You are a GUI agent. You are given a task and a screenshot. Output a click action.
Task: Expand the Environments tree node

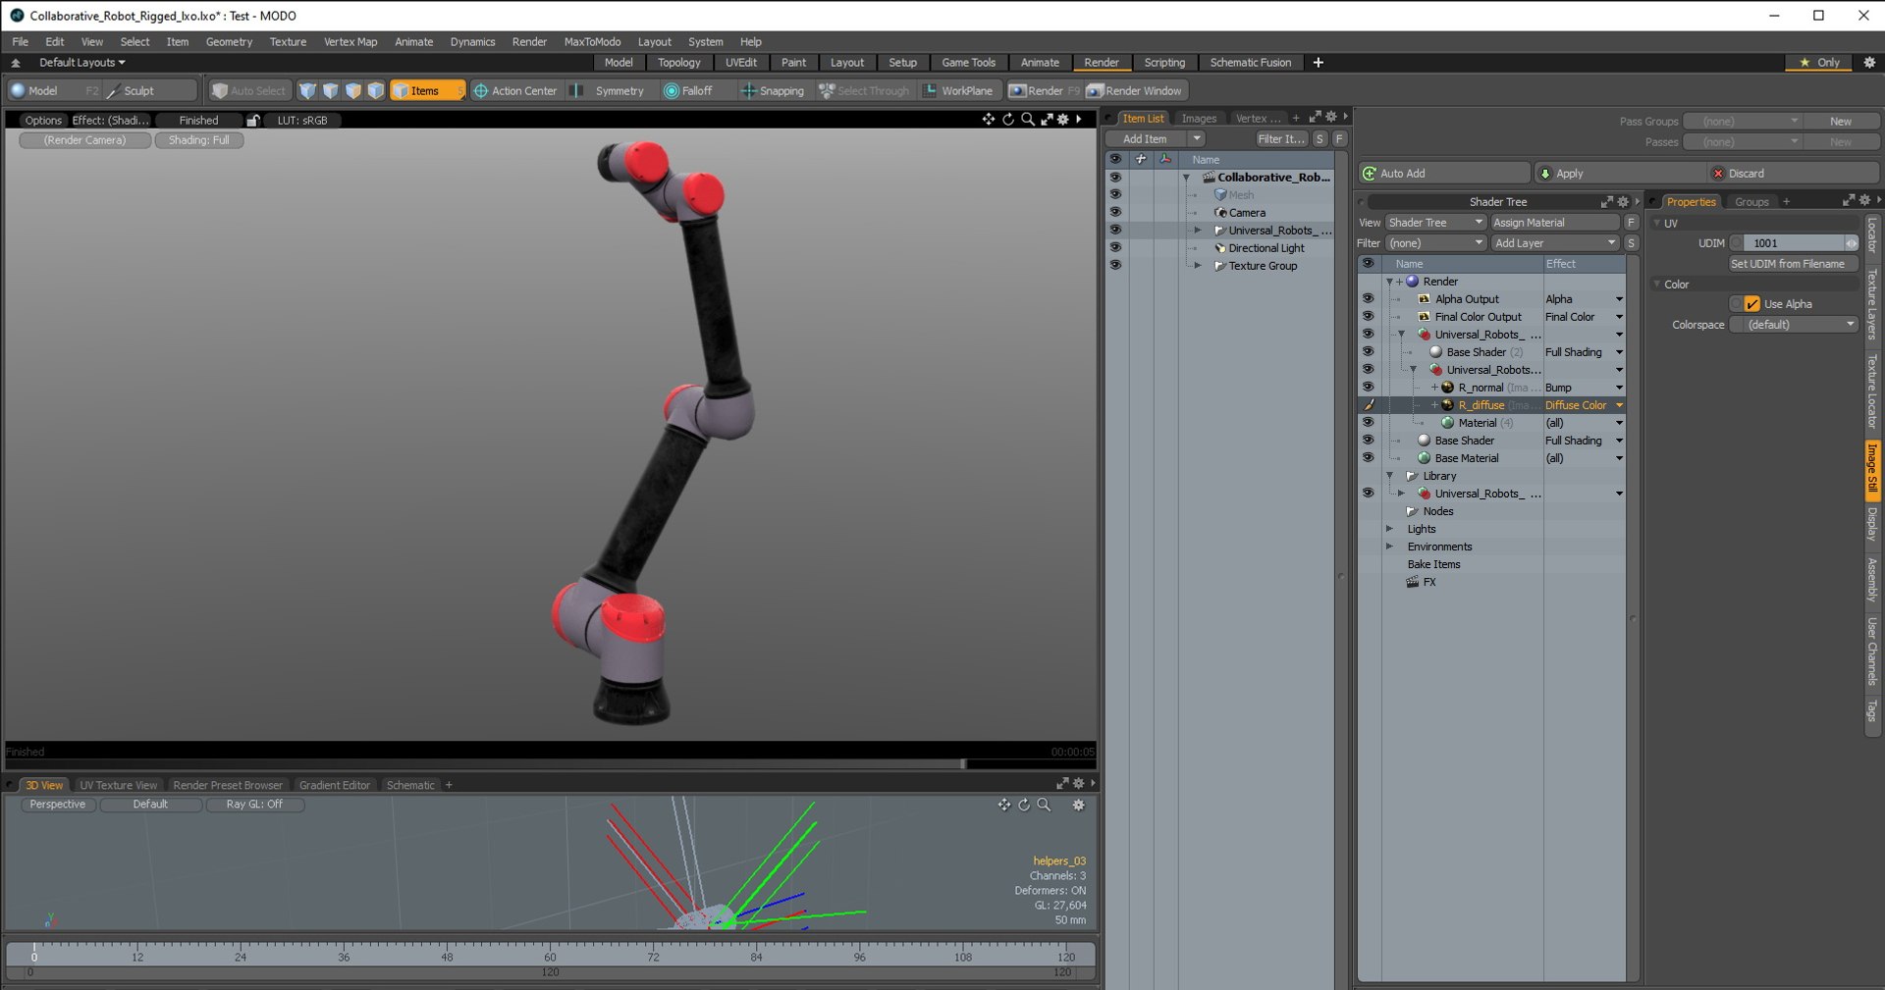point(1389,546)
